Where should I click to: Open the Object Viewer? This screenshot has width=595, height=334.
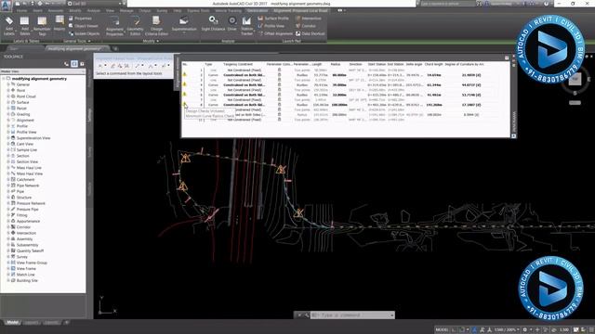tap(83, 26)
